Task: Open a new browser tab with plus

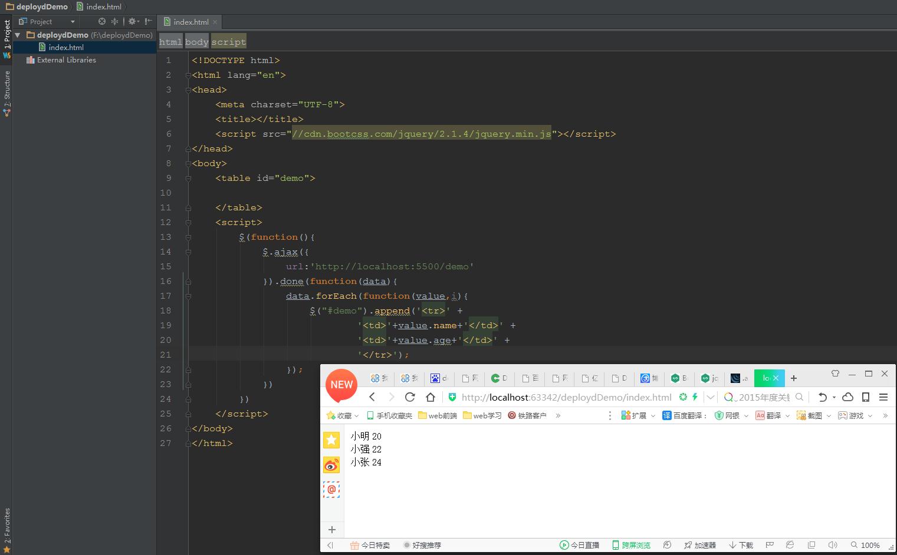Action: (794, 378)
